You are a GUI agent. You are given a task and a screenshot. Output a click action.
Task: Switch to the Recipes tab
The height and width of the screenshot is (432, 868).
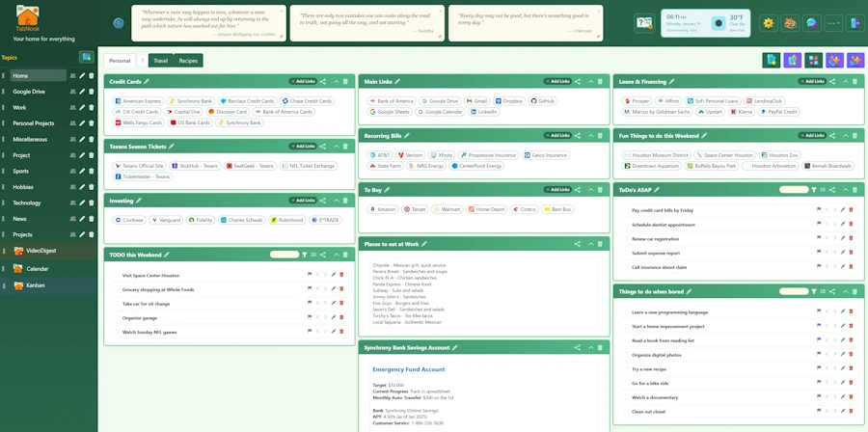[x=188, y=61]
